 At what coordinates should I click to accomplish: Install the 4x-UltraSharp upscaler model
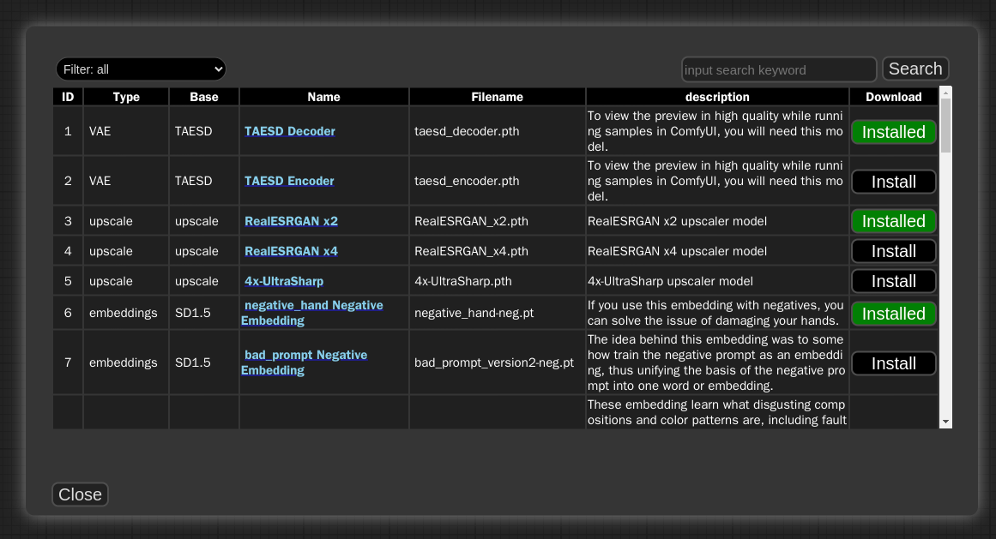click(893, 281)
